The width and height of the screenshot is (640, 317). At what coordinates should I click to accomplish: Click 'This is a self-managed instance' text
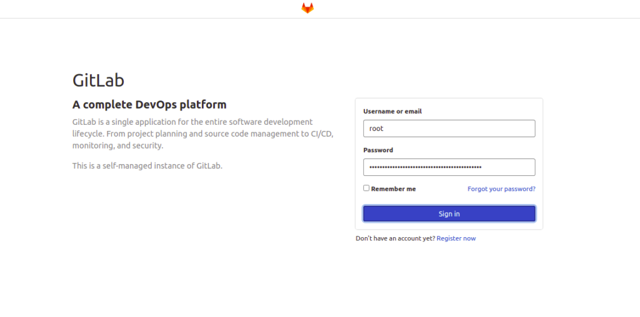click(147, 166)
